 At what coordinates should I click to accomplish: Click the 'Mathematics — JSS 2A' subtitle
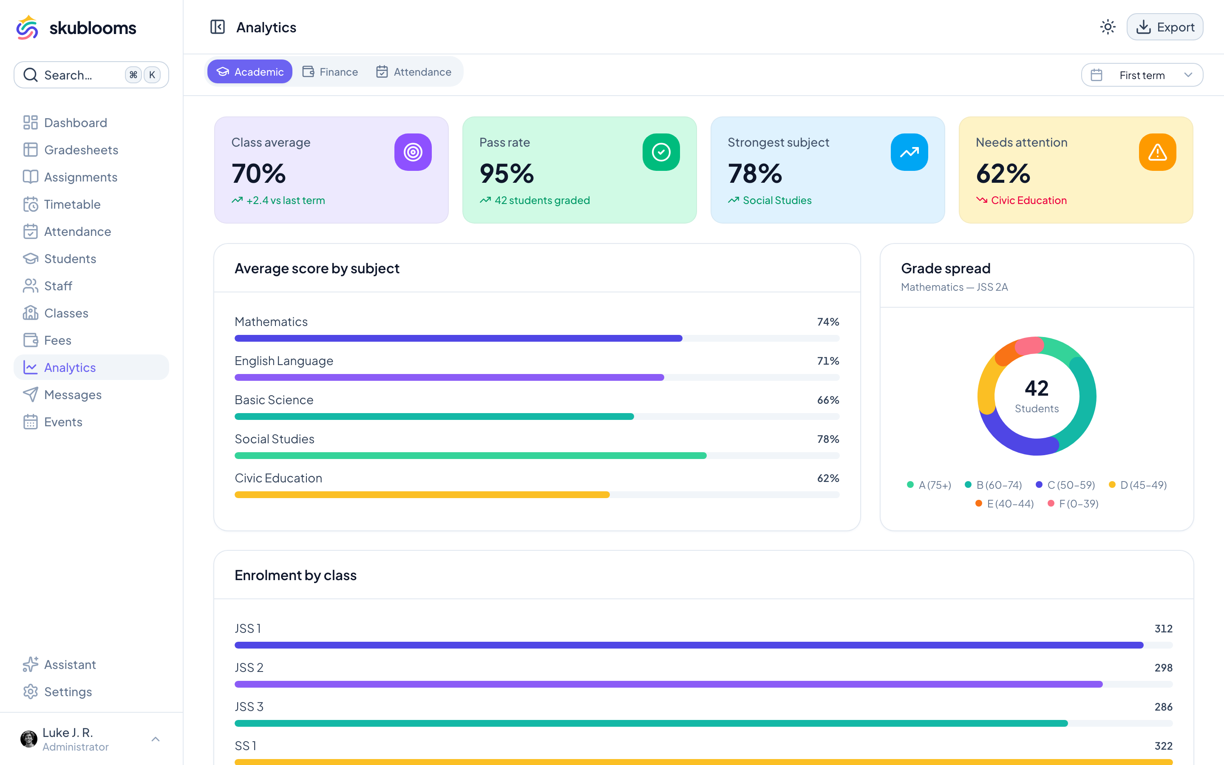pos(955,287)
